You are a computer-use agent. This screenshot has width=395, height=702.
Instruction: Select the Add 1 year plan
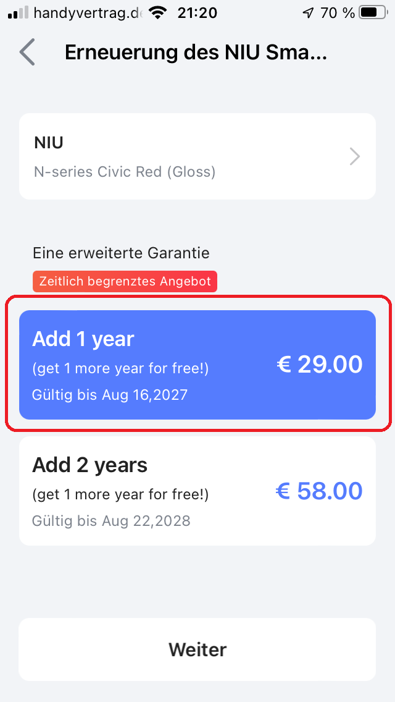[197, 365]
